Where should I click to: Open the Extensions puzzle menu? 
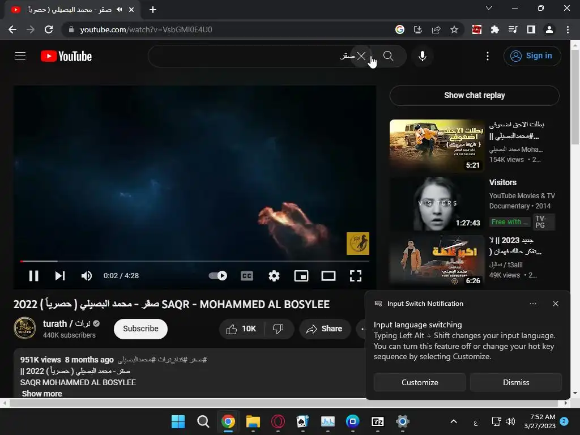pyautogui.click(x=495, y=29)
